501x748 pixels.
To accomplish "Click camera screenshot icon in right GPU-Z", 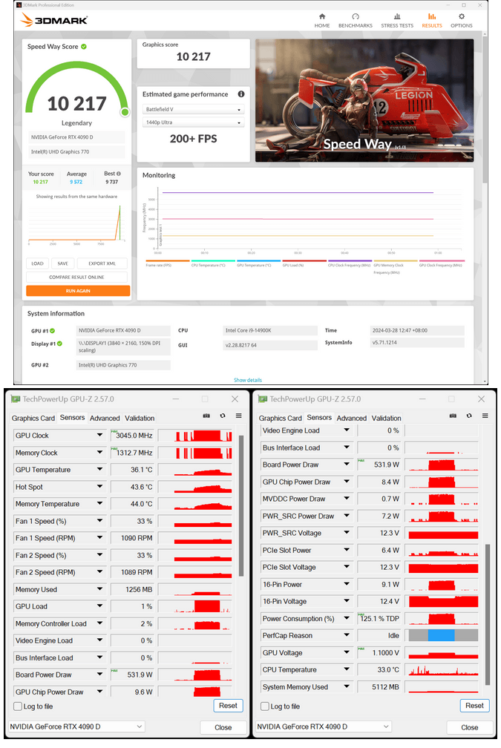I will [x=453, y=416].
